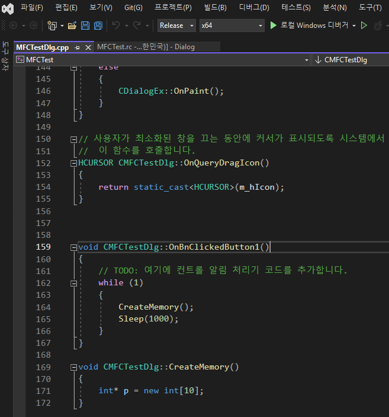Start without debugging using outlined play icon
389x417 pixels.
(364, 26)
